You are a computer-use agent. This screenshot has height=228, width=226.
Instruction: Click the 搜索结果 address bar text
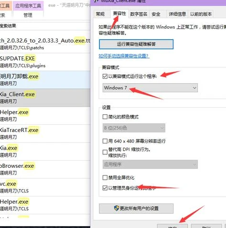point(8,26)
